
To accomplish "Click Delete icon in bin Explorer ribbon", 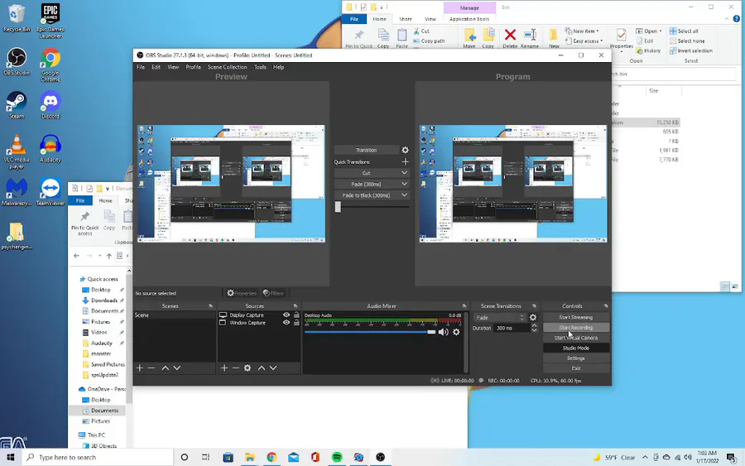I will [510, 38].
